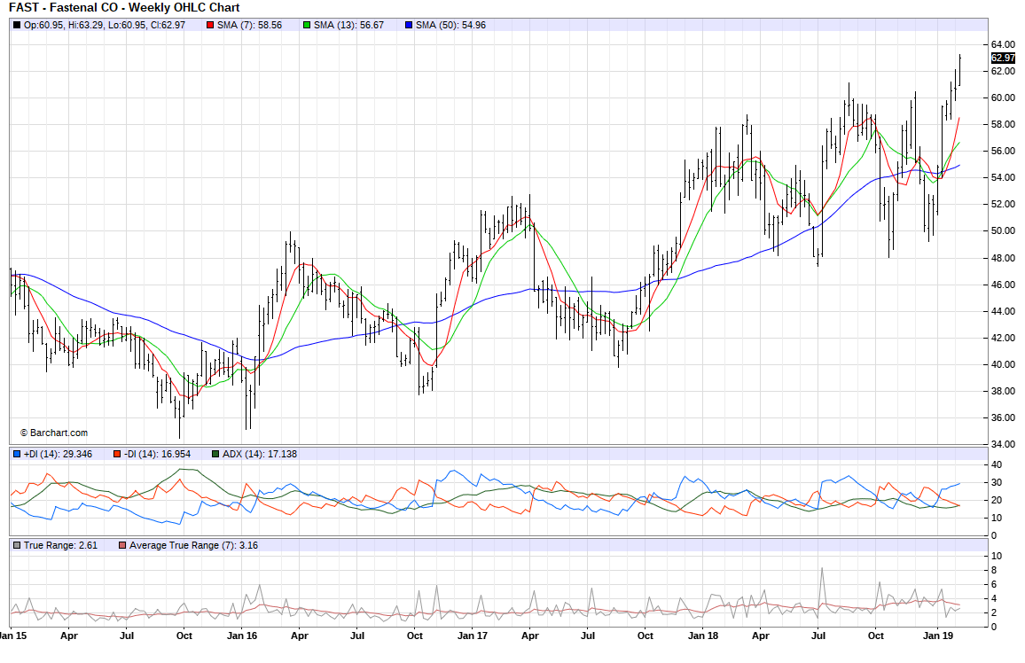Click the '-DI (14): 16.954' legend text
The width and height of the screenshot is (1025, 663).
click(157, 454)
